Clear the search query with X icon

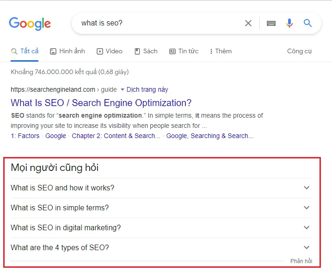[248, 23]
